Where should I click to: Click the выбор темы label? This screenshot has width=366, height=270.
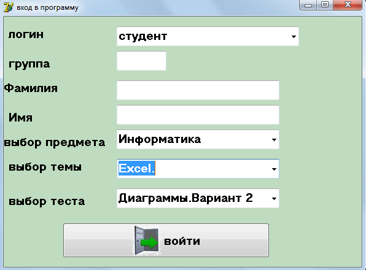pyautogui.click(x=45, y=167)
